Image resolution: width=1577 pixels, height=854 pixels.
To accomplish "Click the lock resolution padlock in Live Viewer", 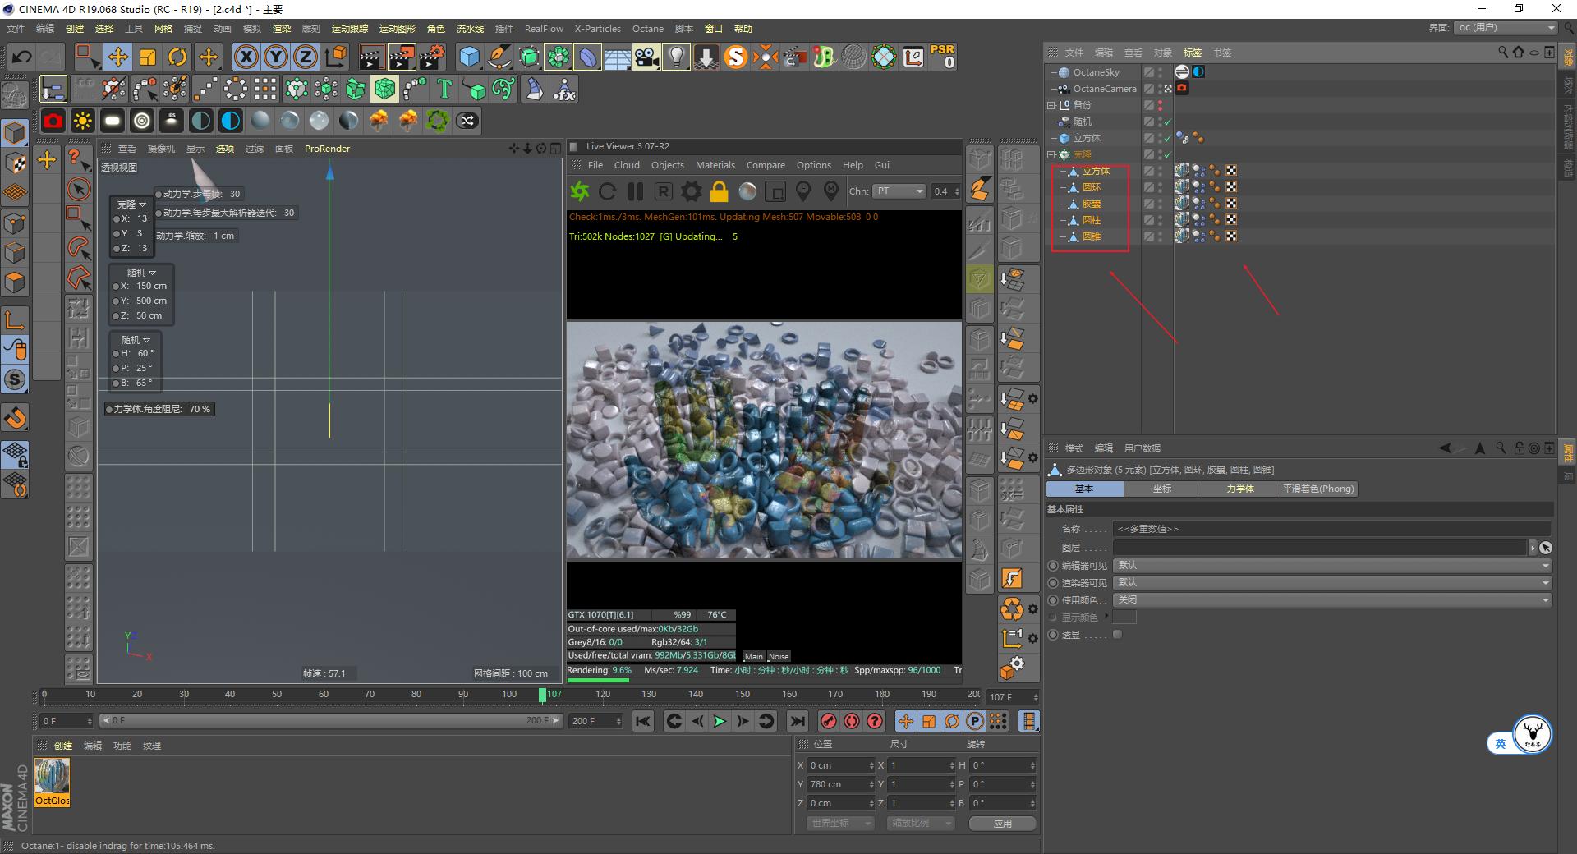I will tap(719, 191).
